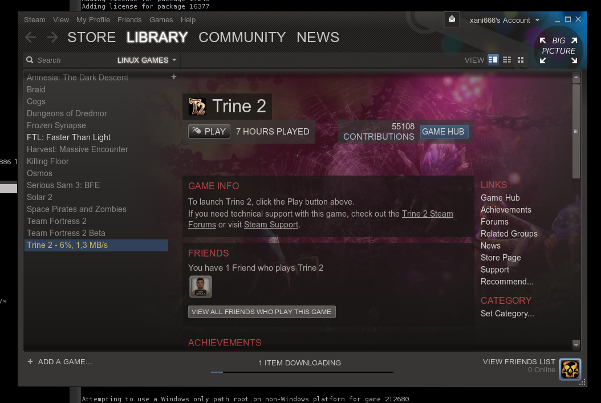Select Cogs in the games list
The width and height of the screenshot is (601, 403).
96,101
